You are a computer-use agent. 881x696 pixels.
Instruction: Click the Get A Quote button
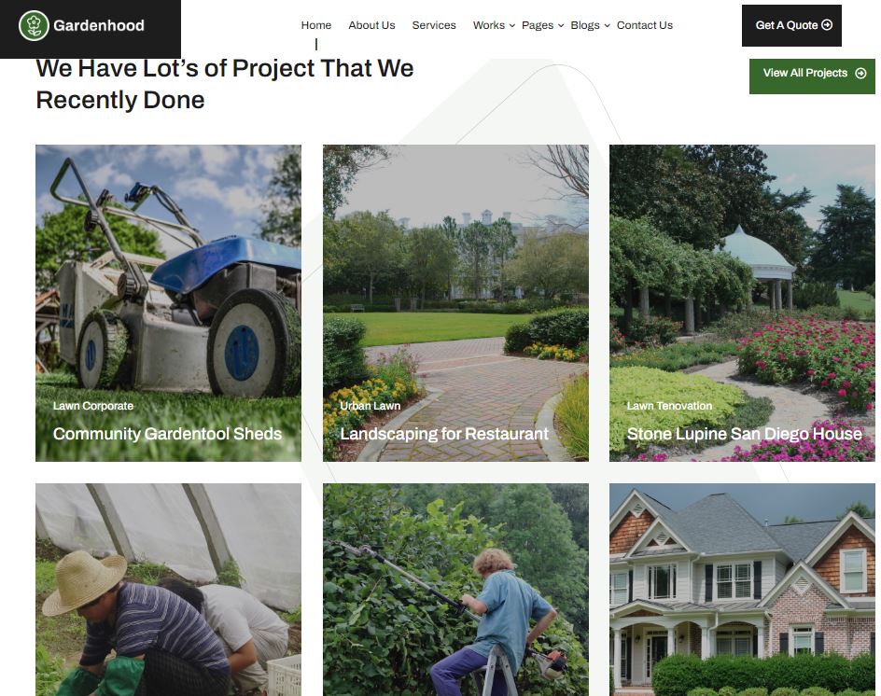[x=791, y=25]
